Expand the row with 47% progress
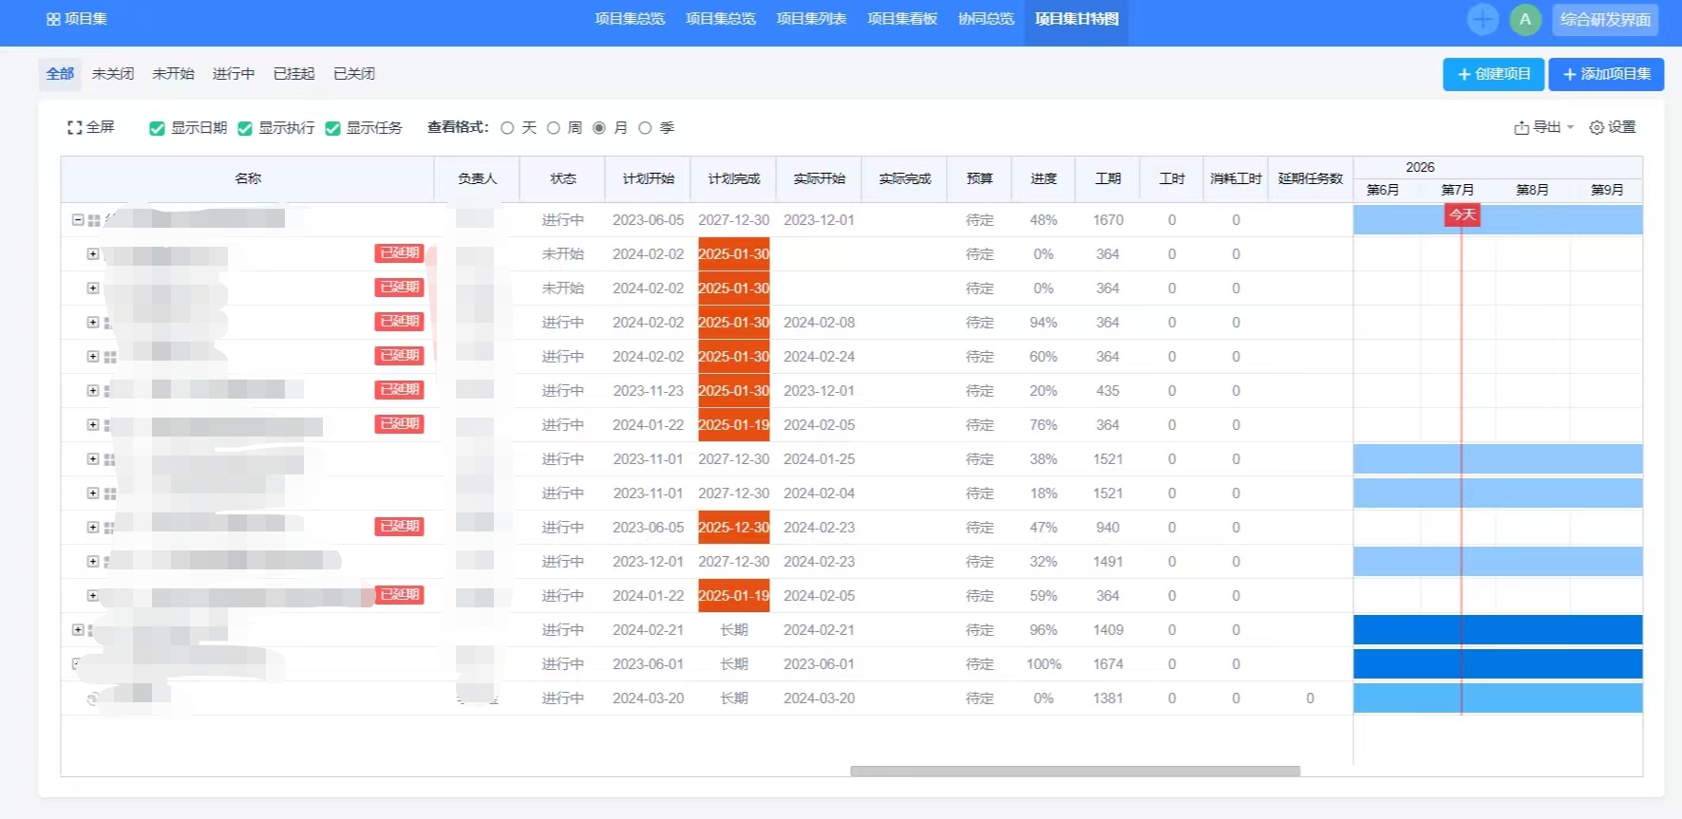The height and width of the screenshot is (819, 1682). 93,527
